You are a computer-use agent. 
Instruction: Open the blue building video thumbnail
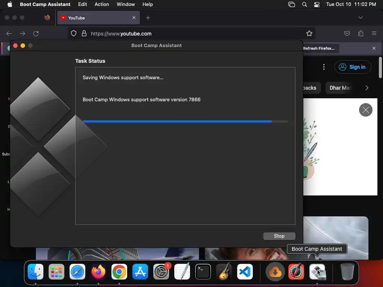[x=117, y=254]
